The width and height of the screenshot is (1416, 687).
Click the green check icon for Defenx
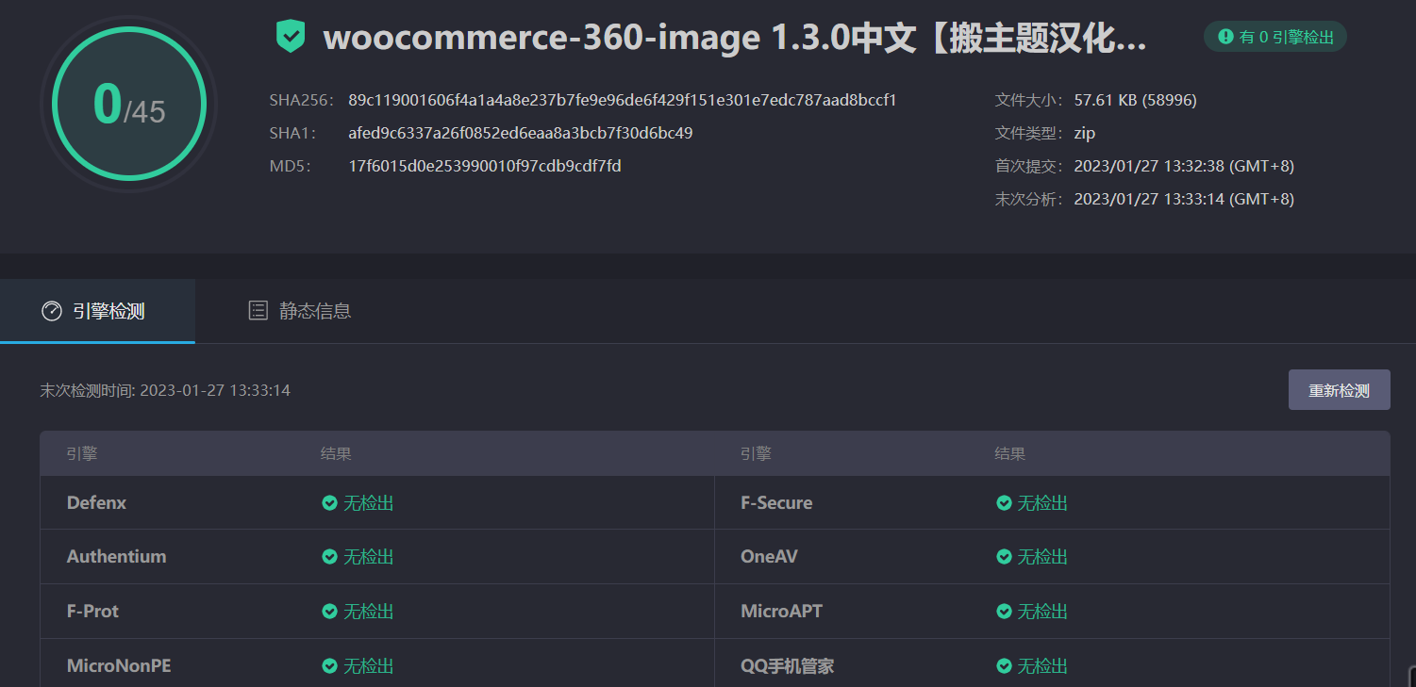click(x=329, y=503)
